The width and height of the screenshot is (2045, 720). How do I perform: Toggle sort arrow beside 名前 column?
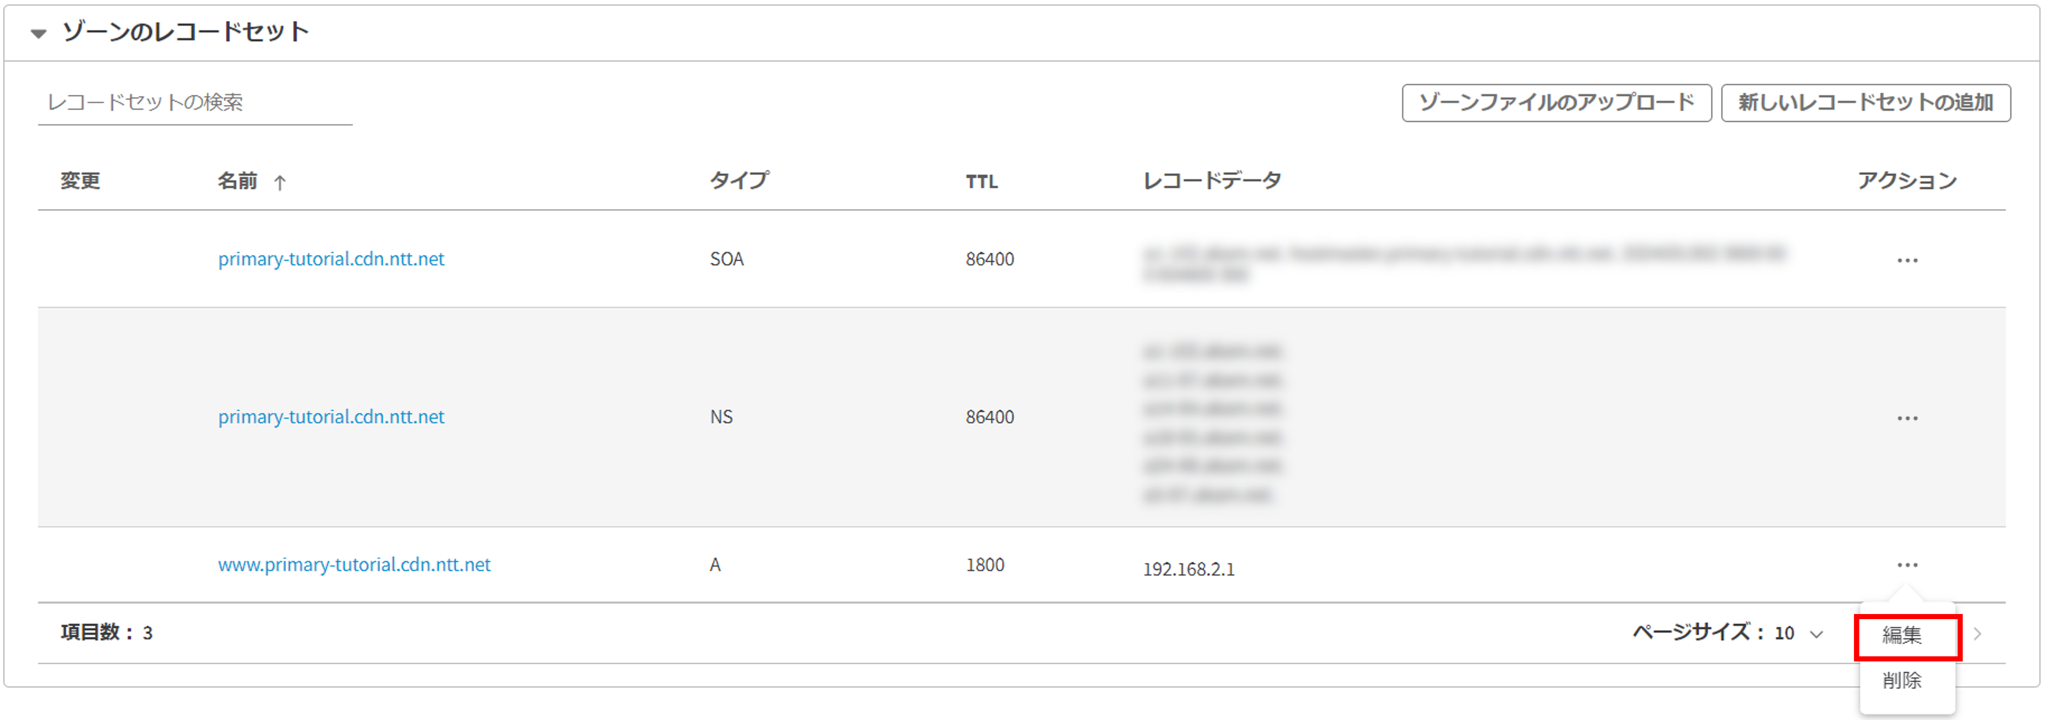[279, 183]
